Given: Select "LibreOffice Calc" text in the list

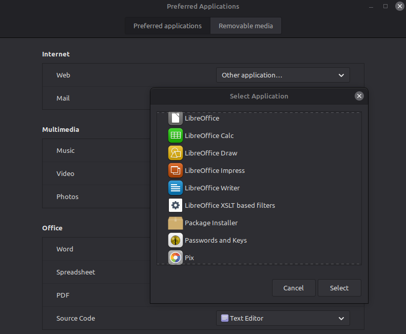Looking at the screenshot, I should [x=209, y=135].
